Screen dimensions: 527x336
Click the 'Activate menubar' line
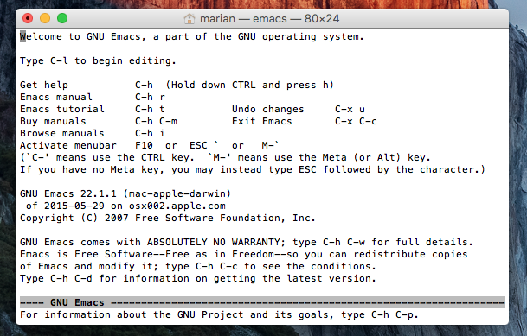[150, 145]
